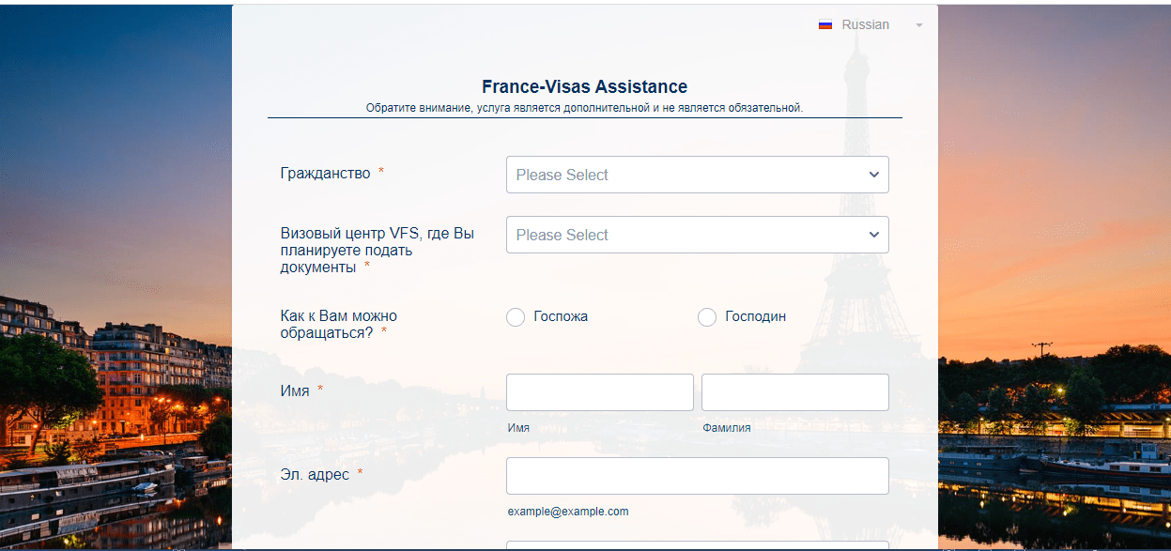The image size is (1171, 551).
Task: Click the Russian flag icon
Action: [825, 25]
